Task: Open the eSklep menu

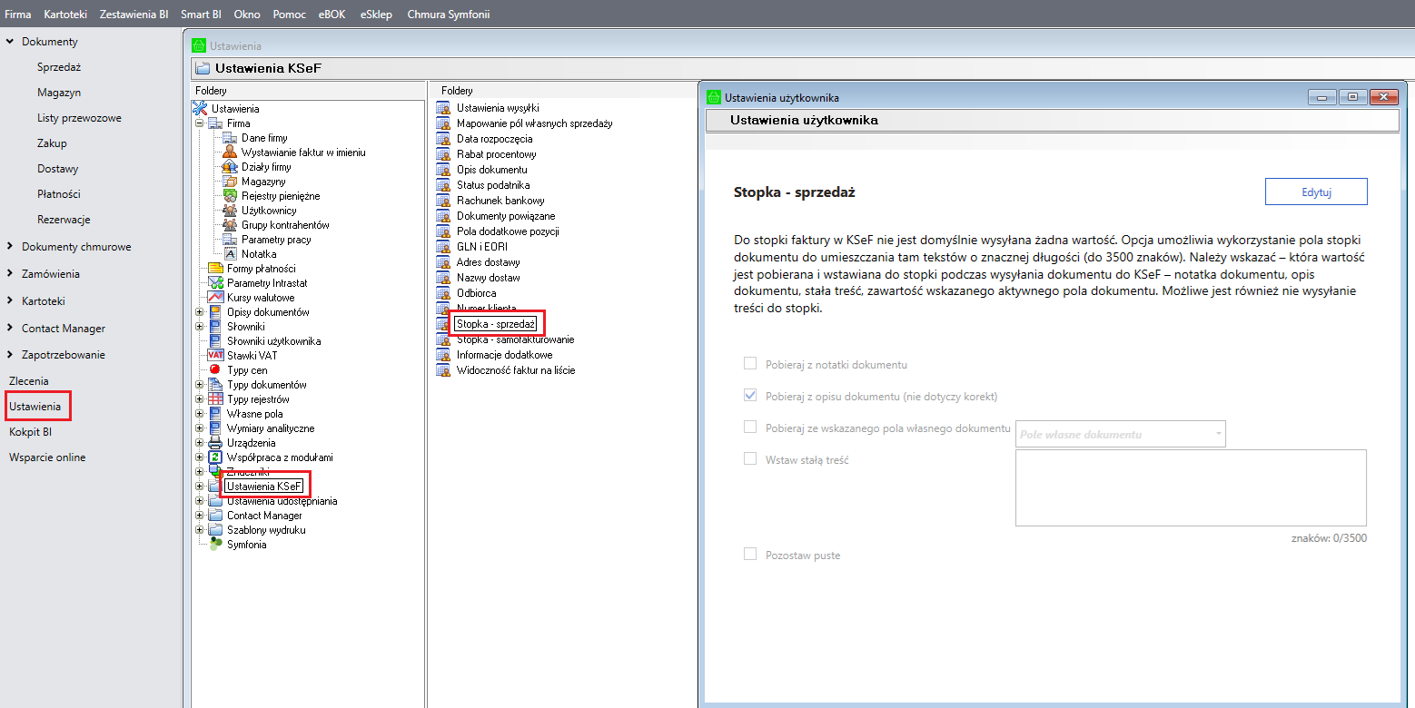Action: pos(376,15)
